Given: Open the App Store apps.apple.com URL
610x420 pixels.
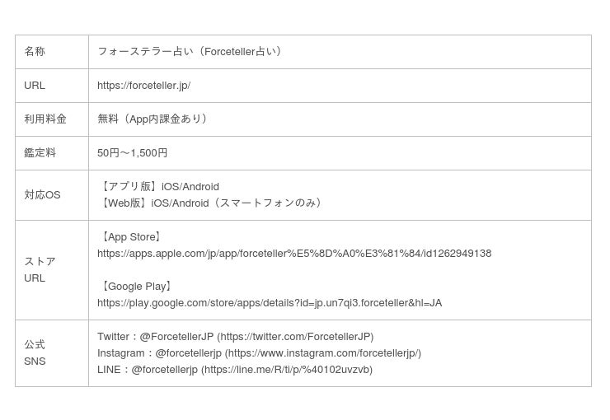Looking at the screenshot, I should coord(293,254).
